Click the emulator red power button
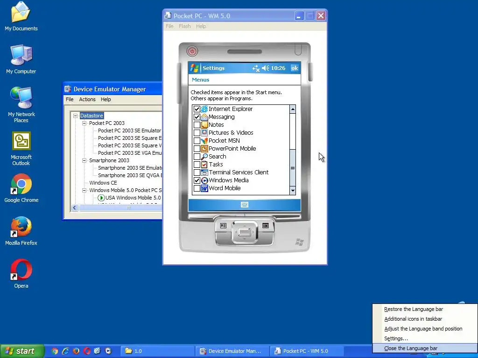This screenshot has height=358, width=478. pyautogui.click(x=192, y=51)
